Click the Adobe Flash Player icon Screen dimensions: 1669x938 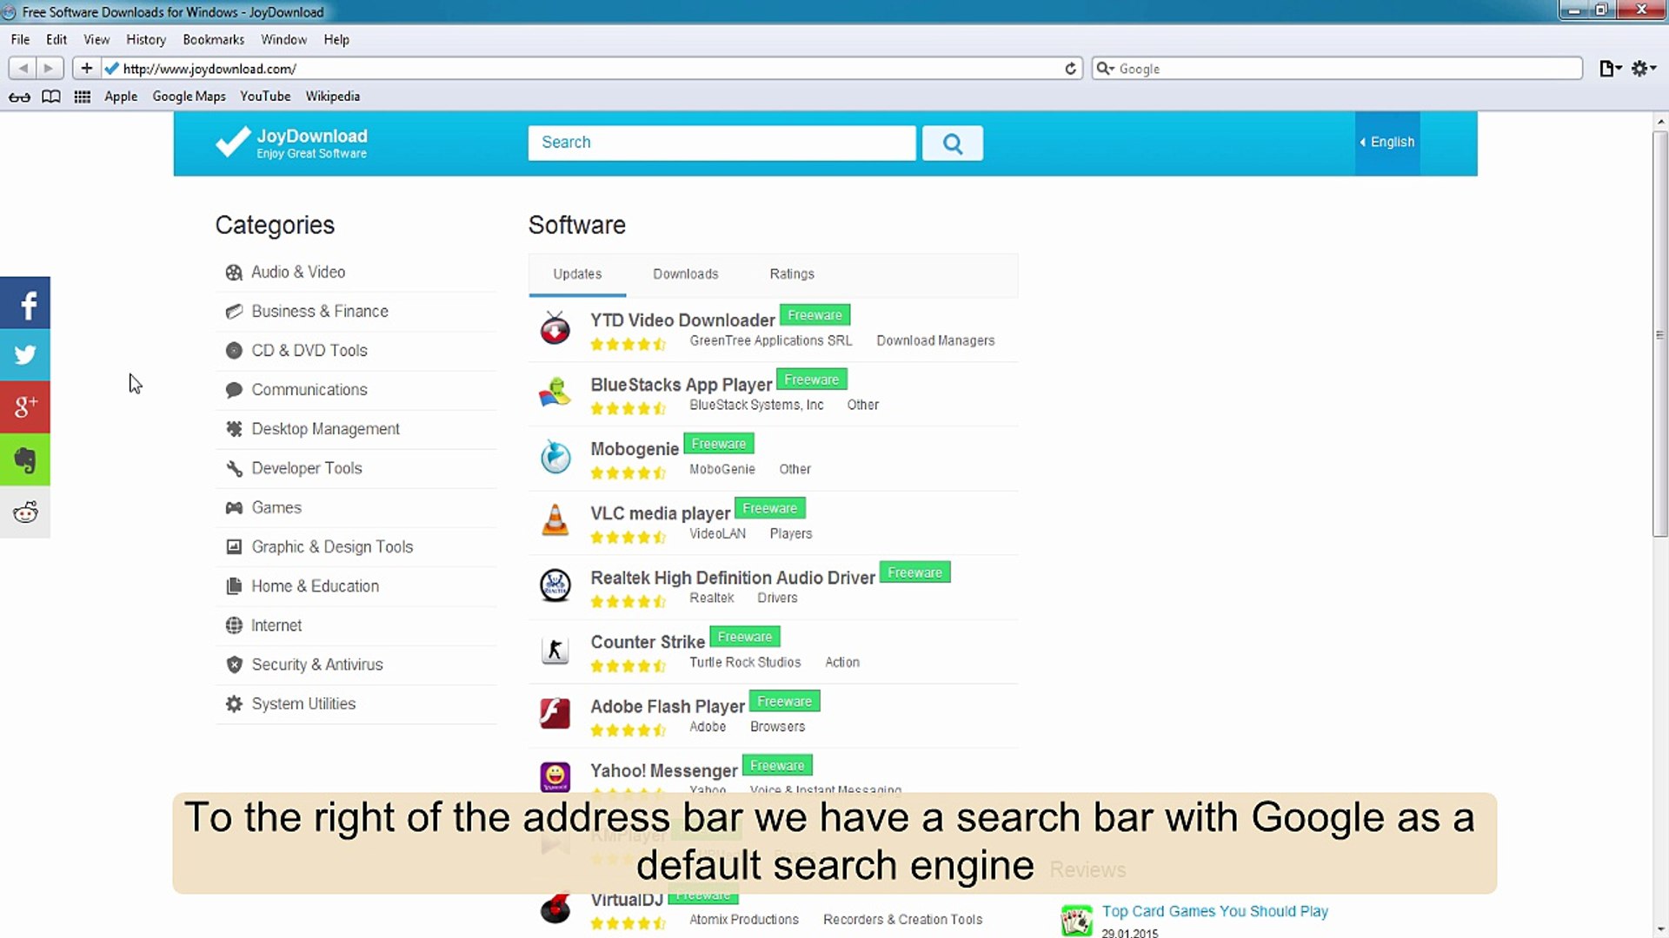(555, 714)
